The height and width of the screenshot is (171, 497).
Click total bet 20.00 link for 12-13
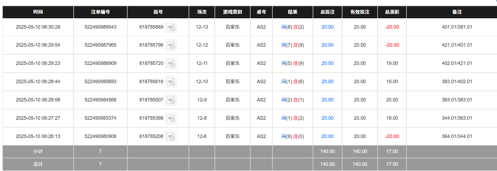[x=327, y=27]
